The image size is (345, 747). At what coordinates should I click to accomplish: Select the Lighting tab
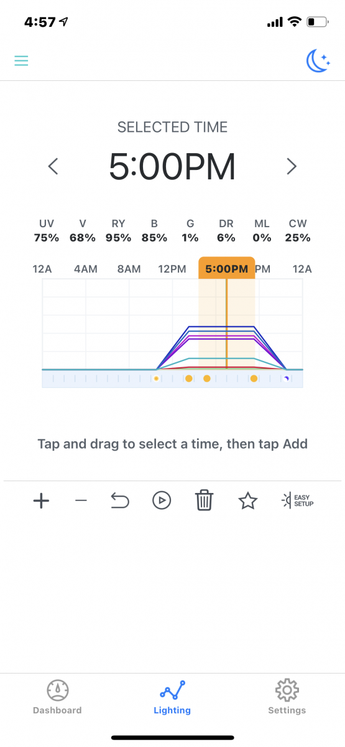click(x=172, y=697)
